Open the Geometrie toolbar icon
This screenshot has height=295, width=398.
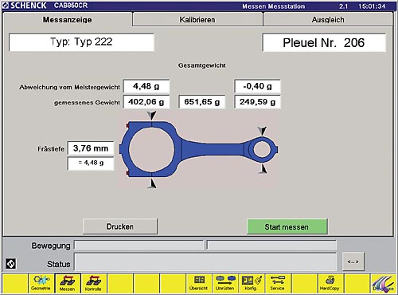[x=41, y=283]
